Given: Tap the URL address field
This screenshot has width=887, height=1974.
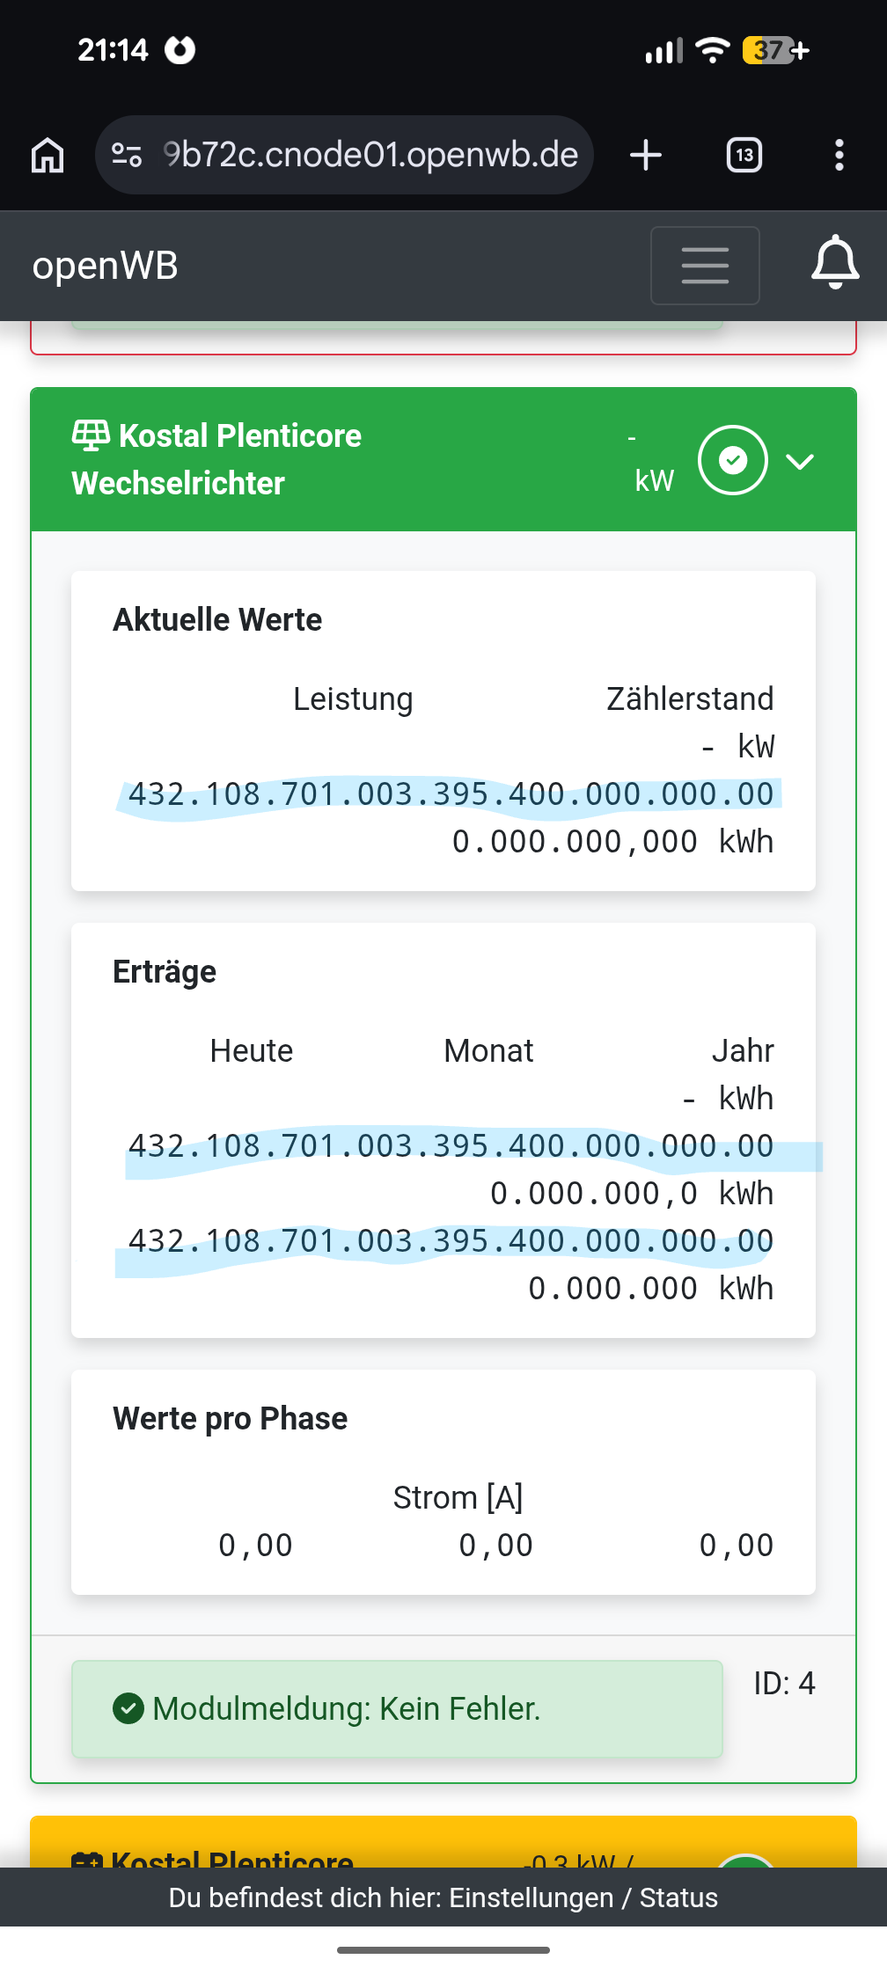Looking at the screenshot, I should point(370,156).
